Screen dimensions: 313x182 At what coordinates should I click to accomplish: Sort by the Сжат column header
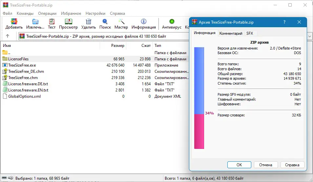pyautogui.click(x=139, y=46)
